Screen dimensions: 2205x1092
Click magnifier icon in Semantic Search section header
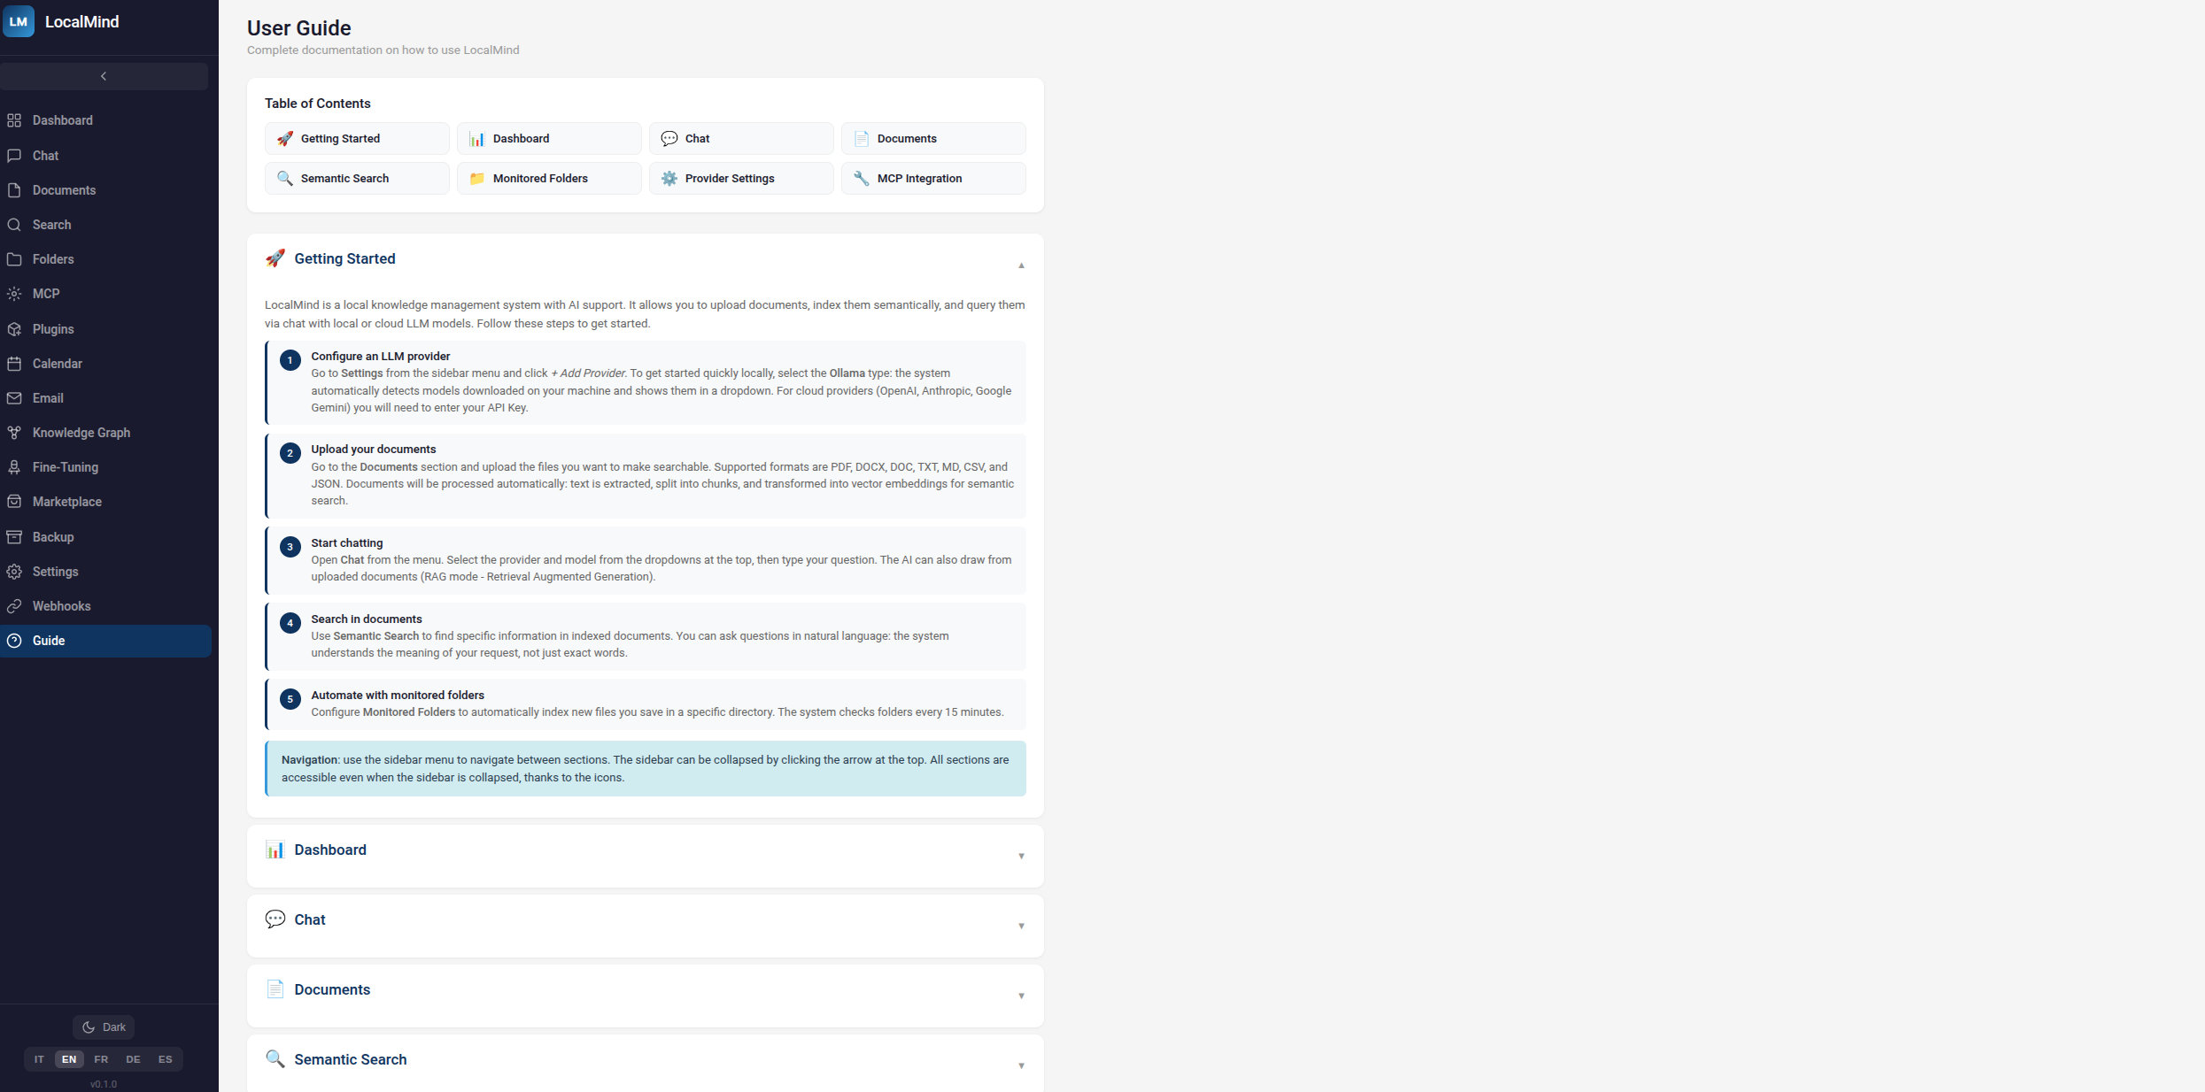pos(275,1059)
